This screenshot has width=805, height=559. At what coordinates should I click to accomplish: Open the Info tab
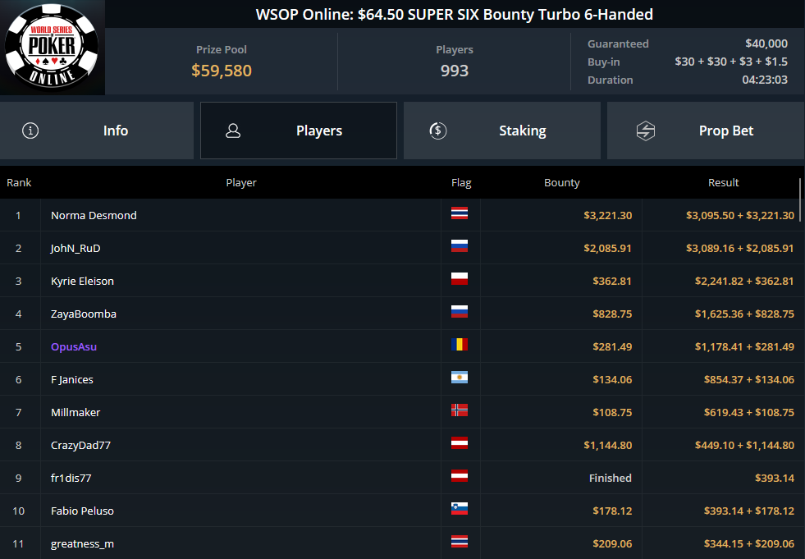(97, 131)
